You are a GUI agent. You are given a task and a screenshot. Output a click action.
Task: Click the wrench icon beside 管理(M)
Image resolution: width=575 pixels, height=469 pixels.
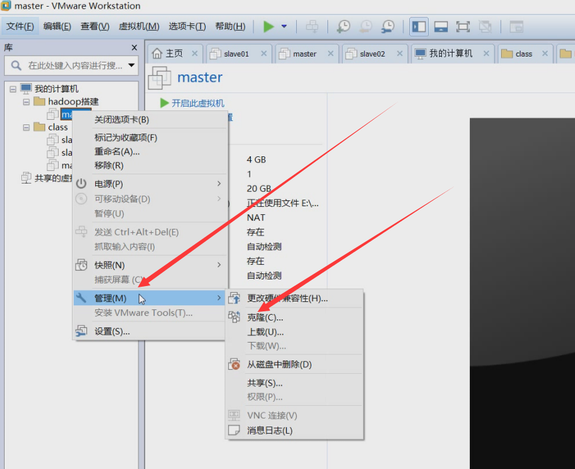(x=81, y=298)
